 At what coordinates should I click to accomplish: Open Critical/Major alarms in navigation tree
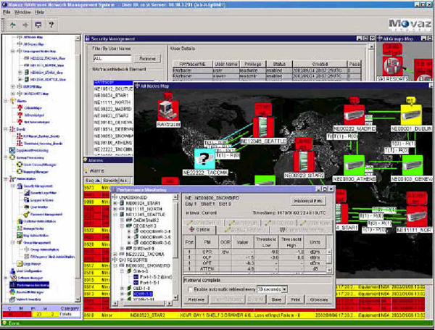coord(33,107)
